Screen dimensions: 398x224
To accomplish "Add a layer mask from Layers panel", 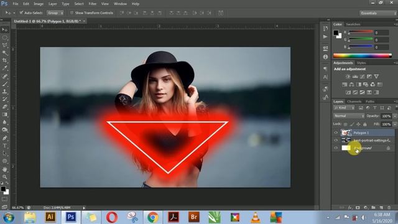I will point(358,208).
